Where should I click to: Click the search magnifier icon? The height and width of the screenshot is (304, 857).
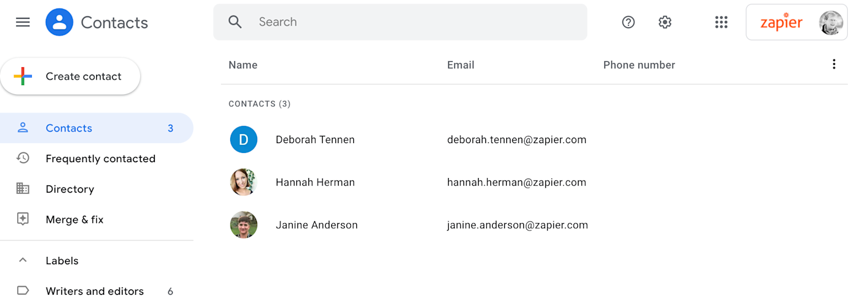235,22
